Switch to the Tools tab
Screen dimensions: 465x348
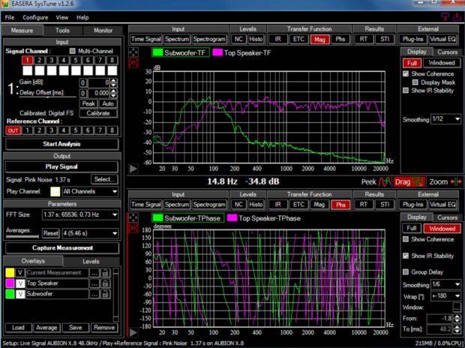tap(62, 30)
